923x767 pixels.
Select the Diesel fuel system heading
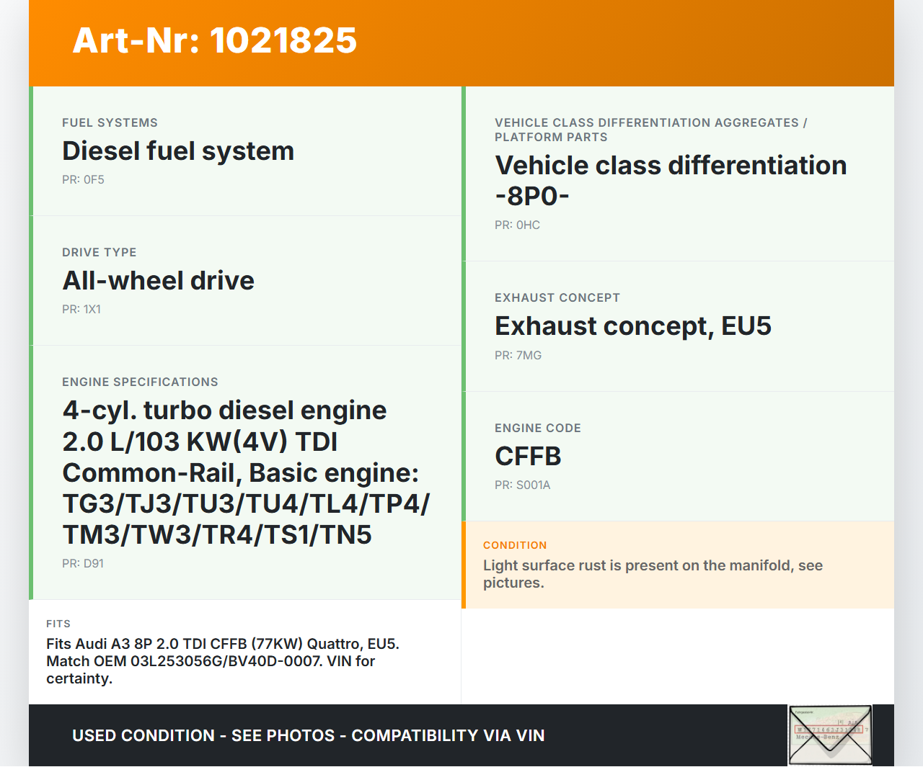coord(178,151)
